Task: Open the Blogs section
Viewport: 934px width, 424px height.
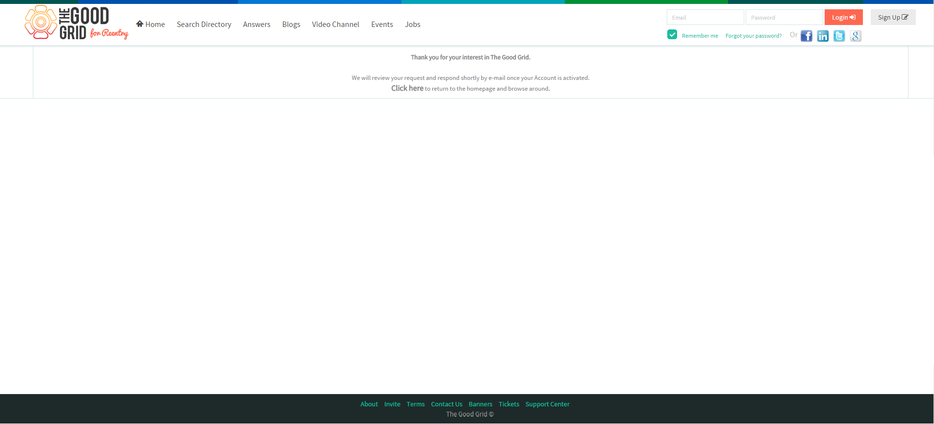Action: [x=291, y=24]
